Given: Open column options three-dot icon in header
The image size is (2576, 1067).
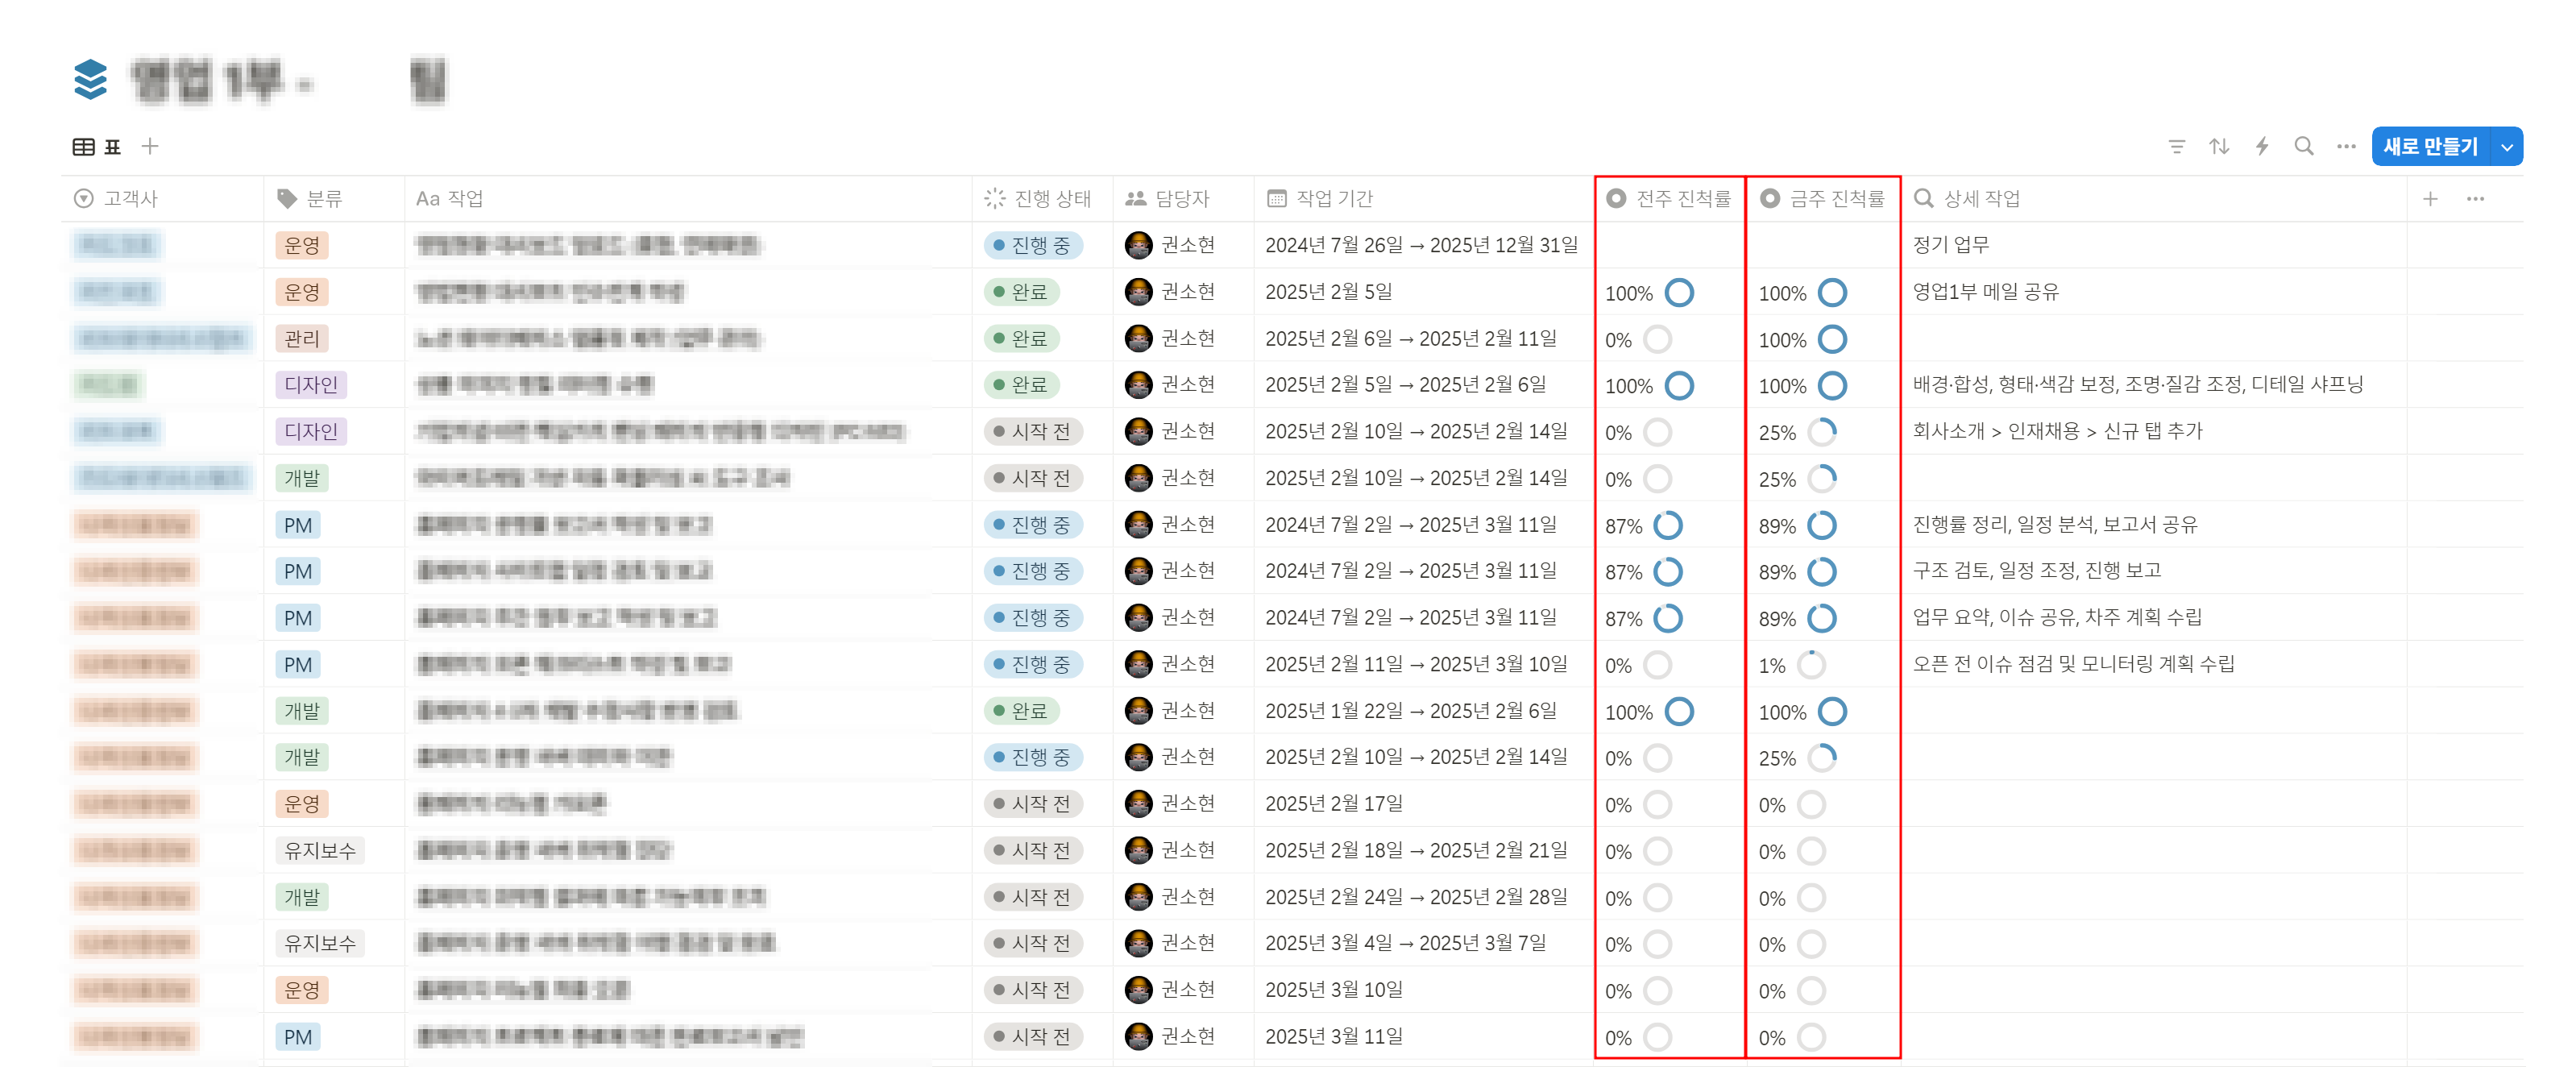Looking at the screenshot, I should point(2475,199).
